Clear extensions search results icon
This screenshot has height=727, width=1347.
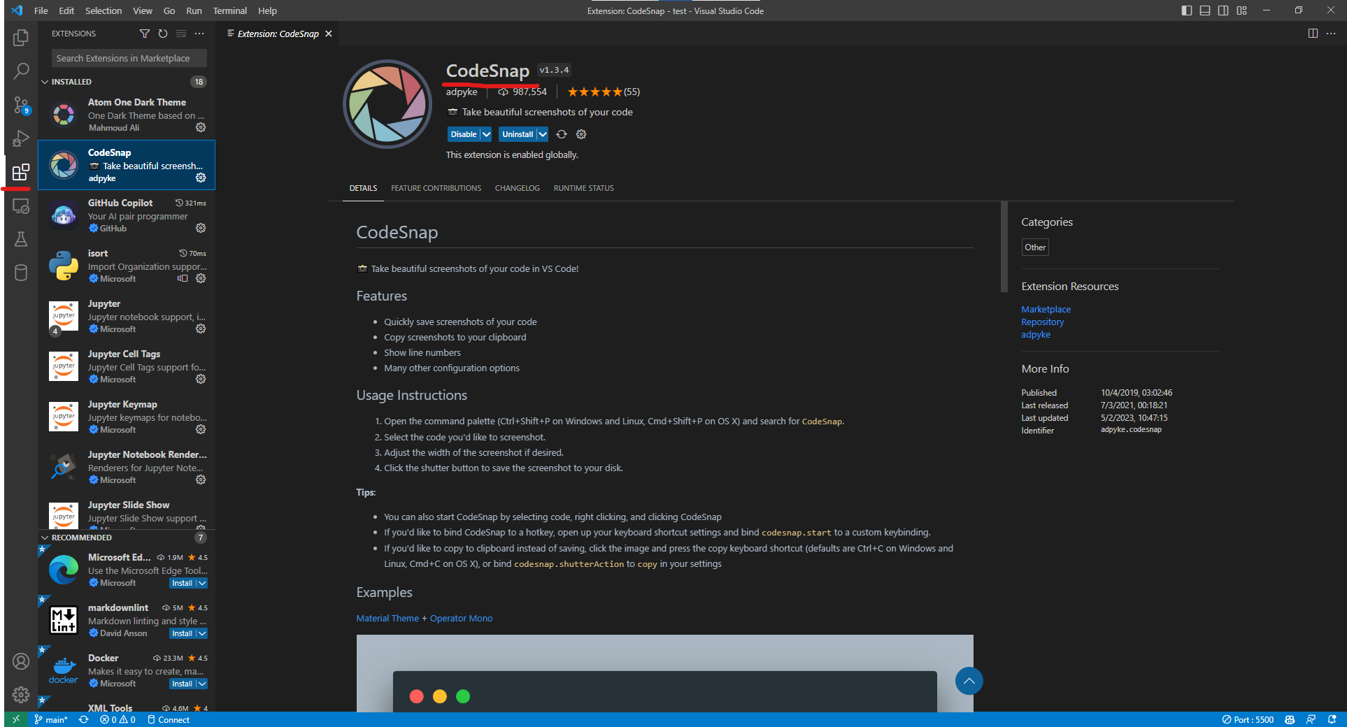coord(181,34)
